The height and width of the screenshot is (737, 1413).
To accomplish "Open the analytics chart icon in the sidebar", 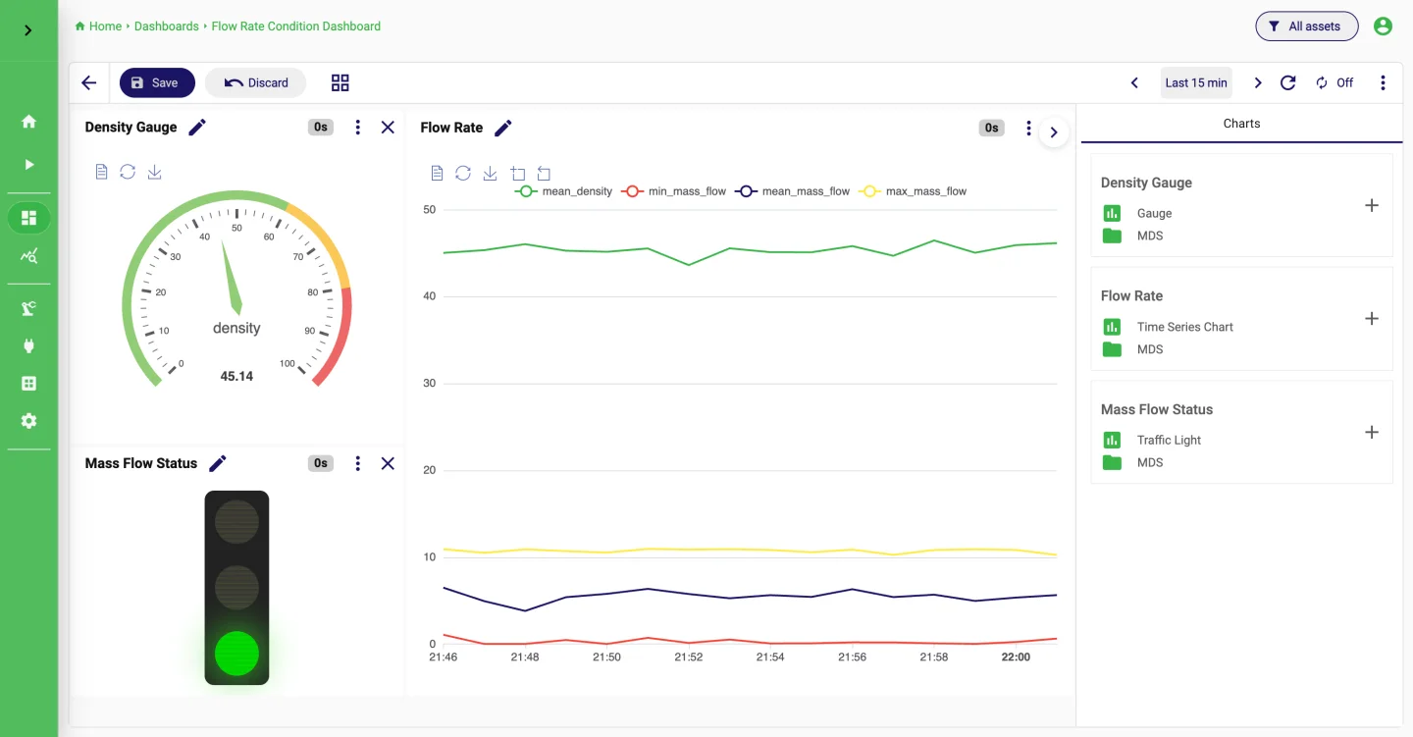I will click(x=28, y=256).
